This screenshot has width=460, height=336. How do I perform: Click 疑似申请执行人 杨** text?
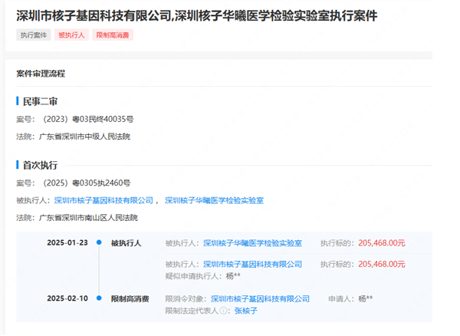203,276
